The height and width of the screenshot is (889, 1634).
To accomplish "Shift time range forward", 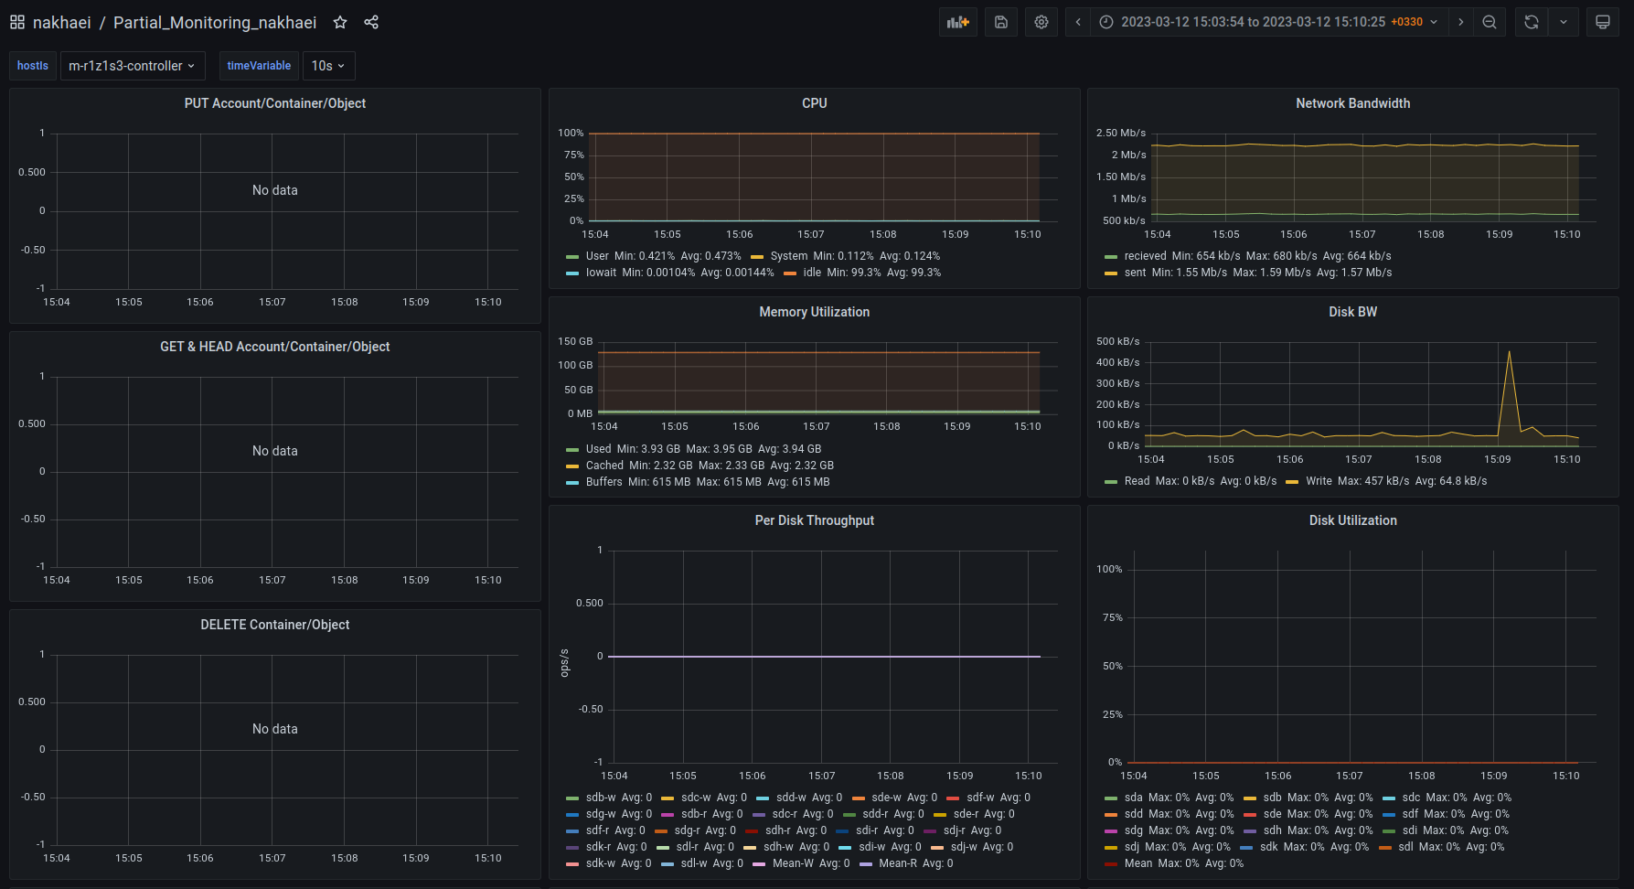I will [x=1461, y=22].
